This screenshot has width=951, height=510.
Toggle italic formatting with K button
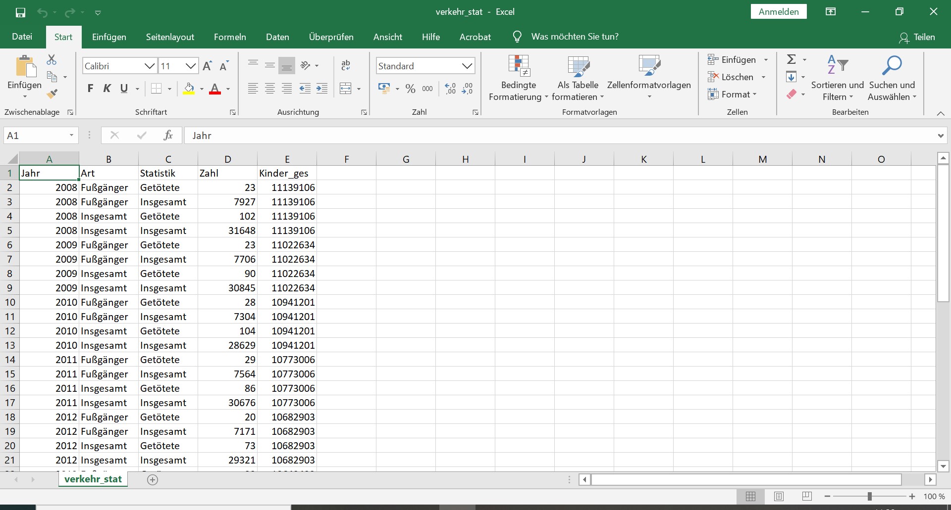(x=107, y=89)
